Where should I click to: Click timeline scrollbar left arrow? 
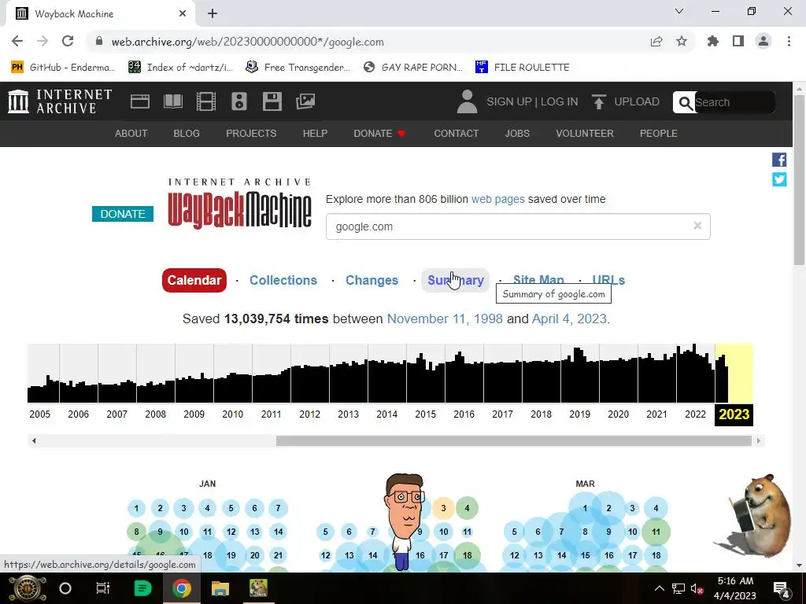pyautogui.click(x=34, y=440)
